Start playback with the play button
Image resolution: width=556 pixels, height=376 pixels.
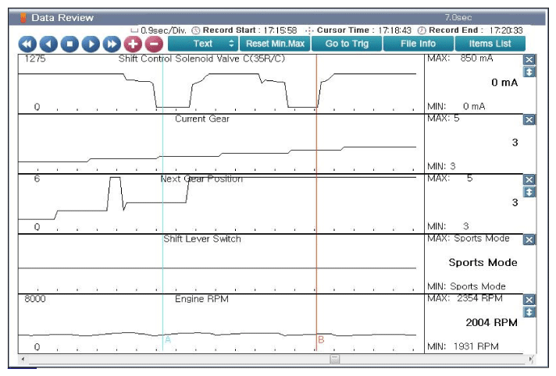tap(91, 44)
